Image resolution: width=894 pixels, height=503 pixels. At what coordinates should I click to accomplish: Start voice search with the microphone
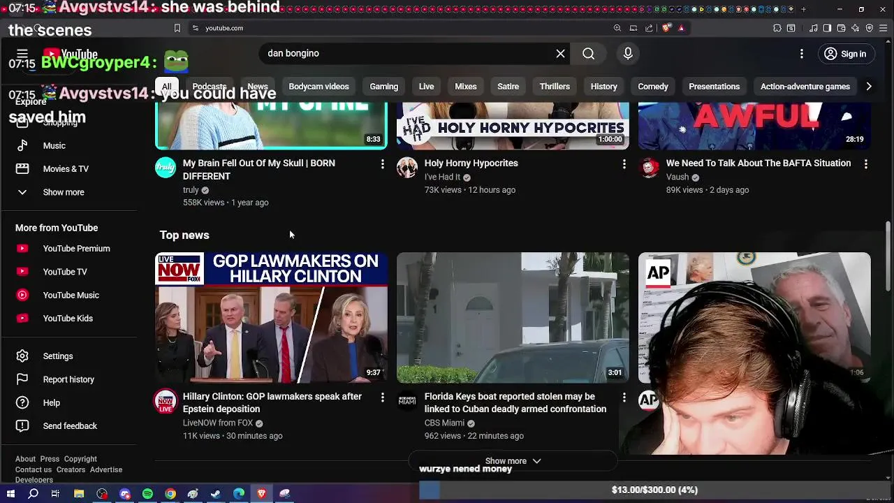point(628,54)
